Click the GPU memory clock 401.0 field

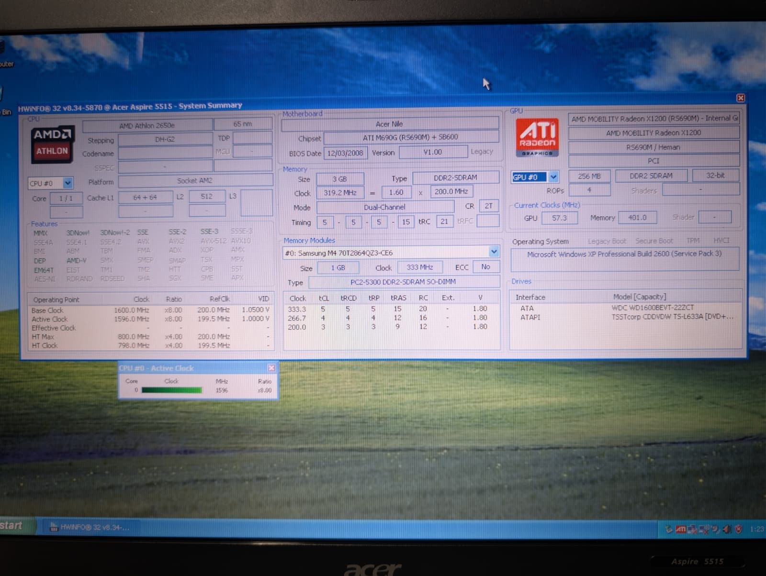637,217
